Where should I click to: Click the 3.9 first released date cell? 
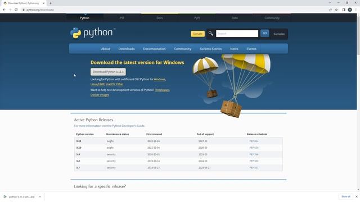click(154, 154)
